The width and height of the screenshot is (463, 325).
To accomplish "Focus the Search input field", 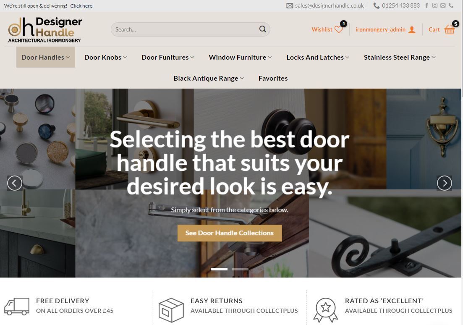I will 186,29.
